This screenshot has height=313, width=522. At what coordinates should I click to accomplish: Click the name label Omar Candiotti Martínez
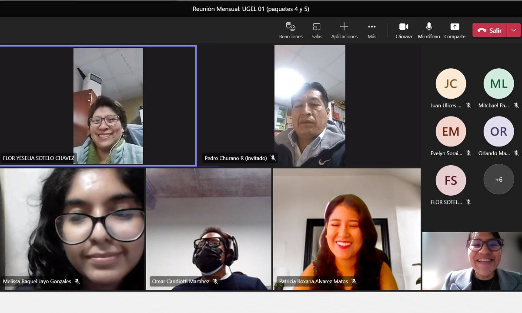pyautogui.click(x=181, y=281)
